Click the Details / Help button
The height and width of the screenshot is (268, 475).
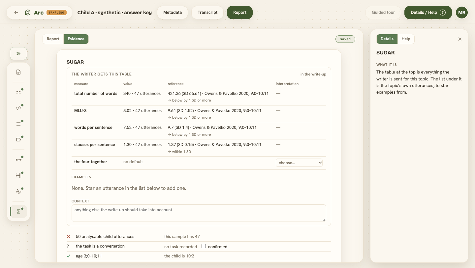click(428, 13)
